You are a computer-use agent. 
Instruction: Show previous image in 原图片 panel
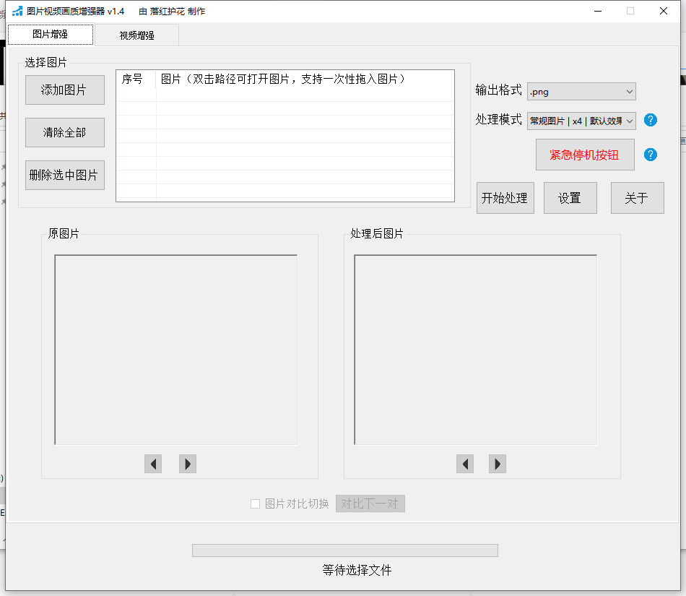click(153, 464)
